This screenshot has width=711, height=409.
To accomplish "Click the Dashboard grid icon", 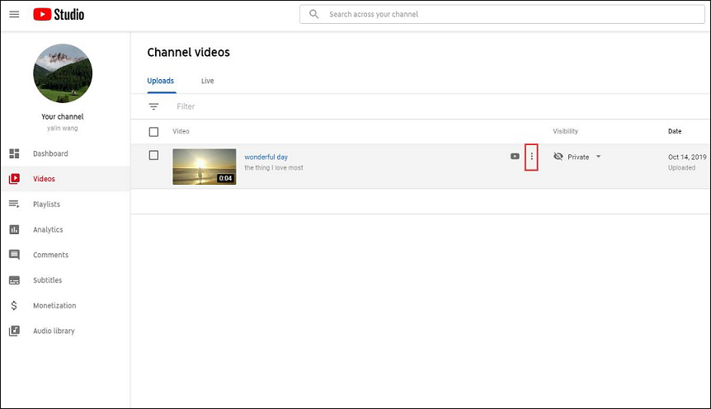I will click(x=15, y=153).
